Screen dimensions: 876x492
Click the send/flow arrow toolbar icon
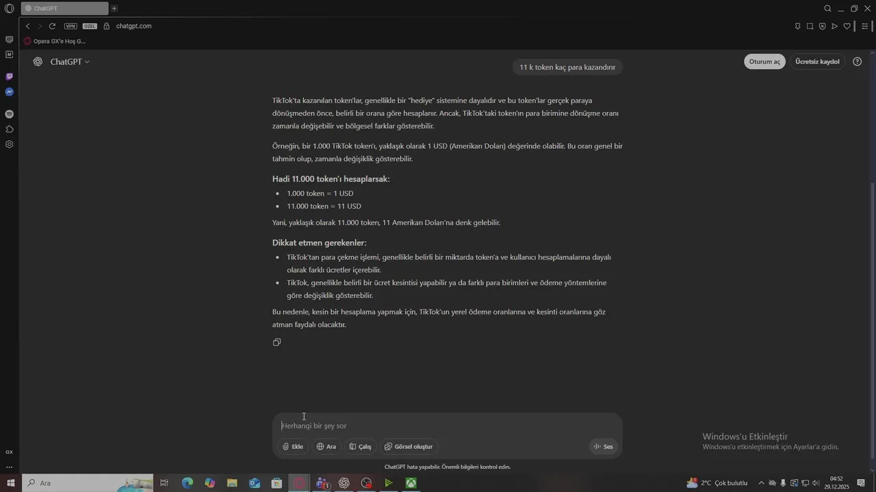pos(834,26)
